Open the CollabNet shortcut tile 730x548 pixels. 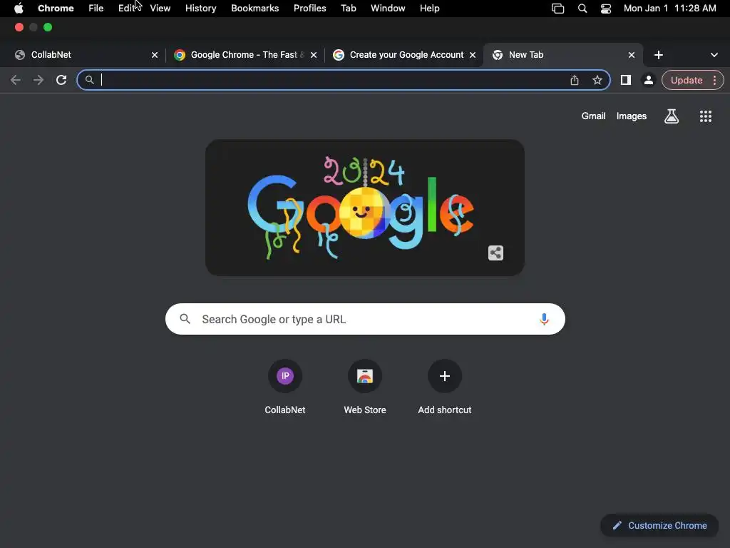pos(285,387)
